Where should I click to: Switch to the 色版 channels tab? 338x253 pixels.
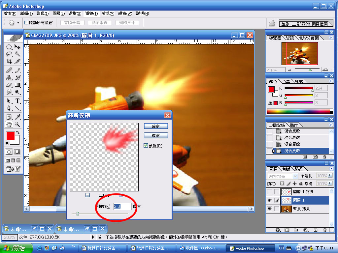[286, 169]
